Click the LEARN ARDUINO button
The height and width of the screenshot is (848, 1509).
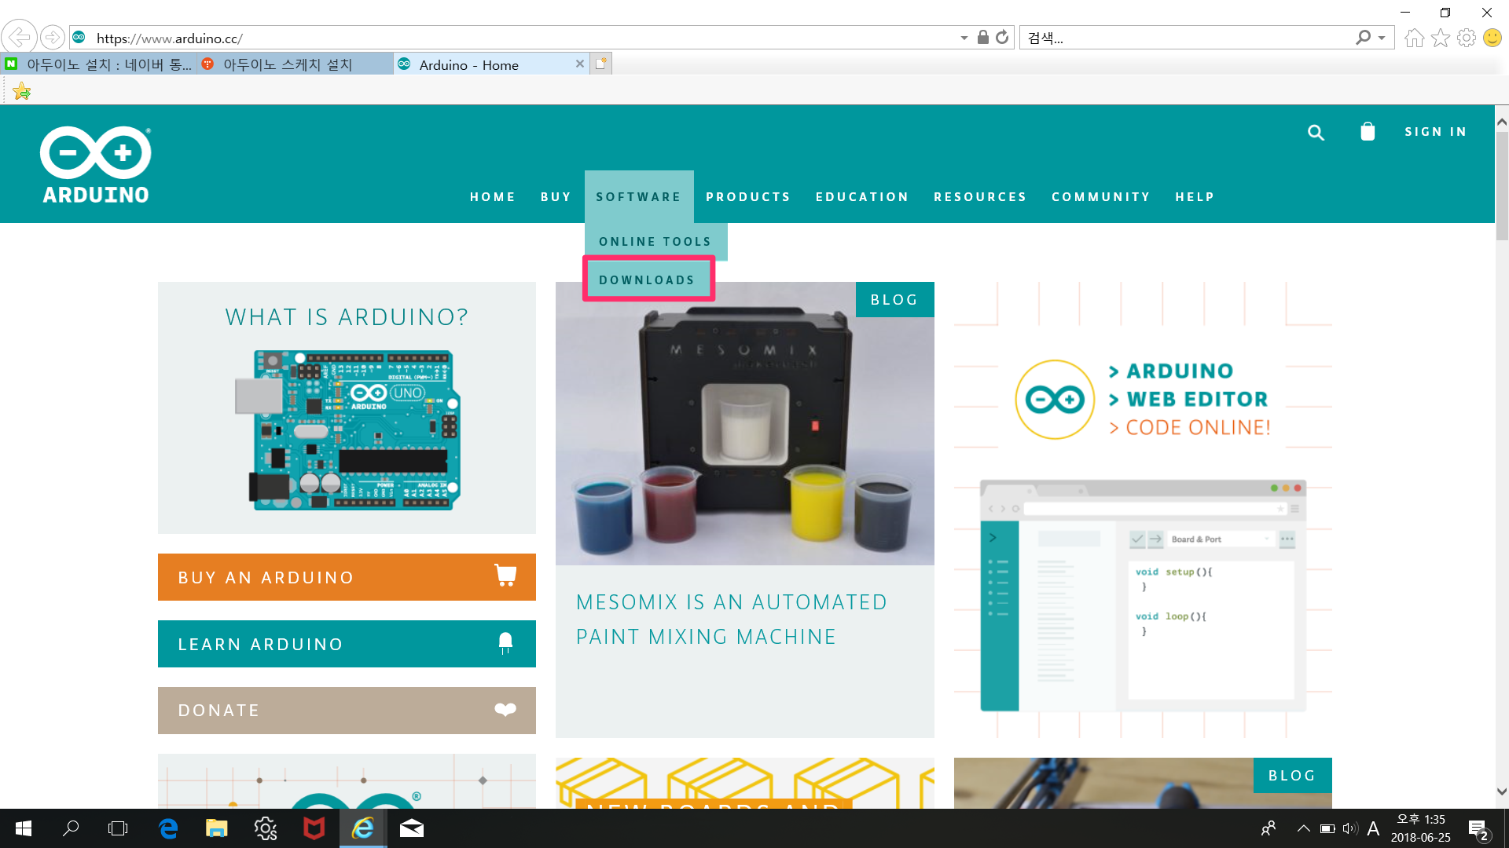[346, 644]
